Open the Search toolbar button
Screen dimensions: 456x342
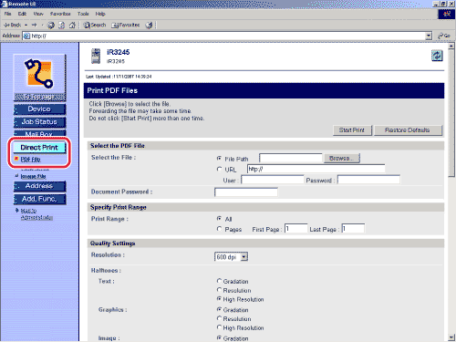(95, 25)
